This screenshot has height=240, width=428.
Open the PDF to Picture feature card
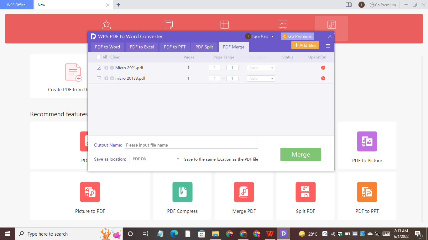point(367,145)
